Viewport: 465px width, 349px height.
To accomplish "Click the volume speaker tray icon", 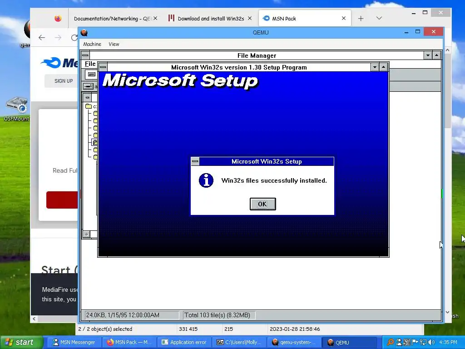I will [x=431, y=342].
